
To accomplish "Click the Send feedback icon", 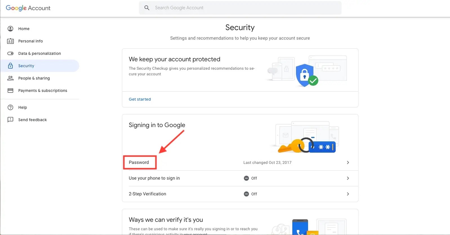I will (10, 120).
